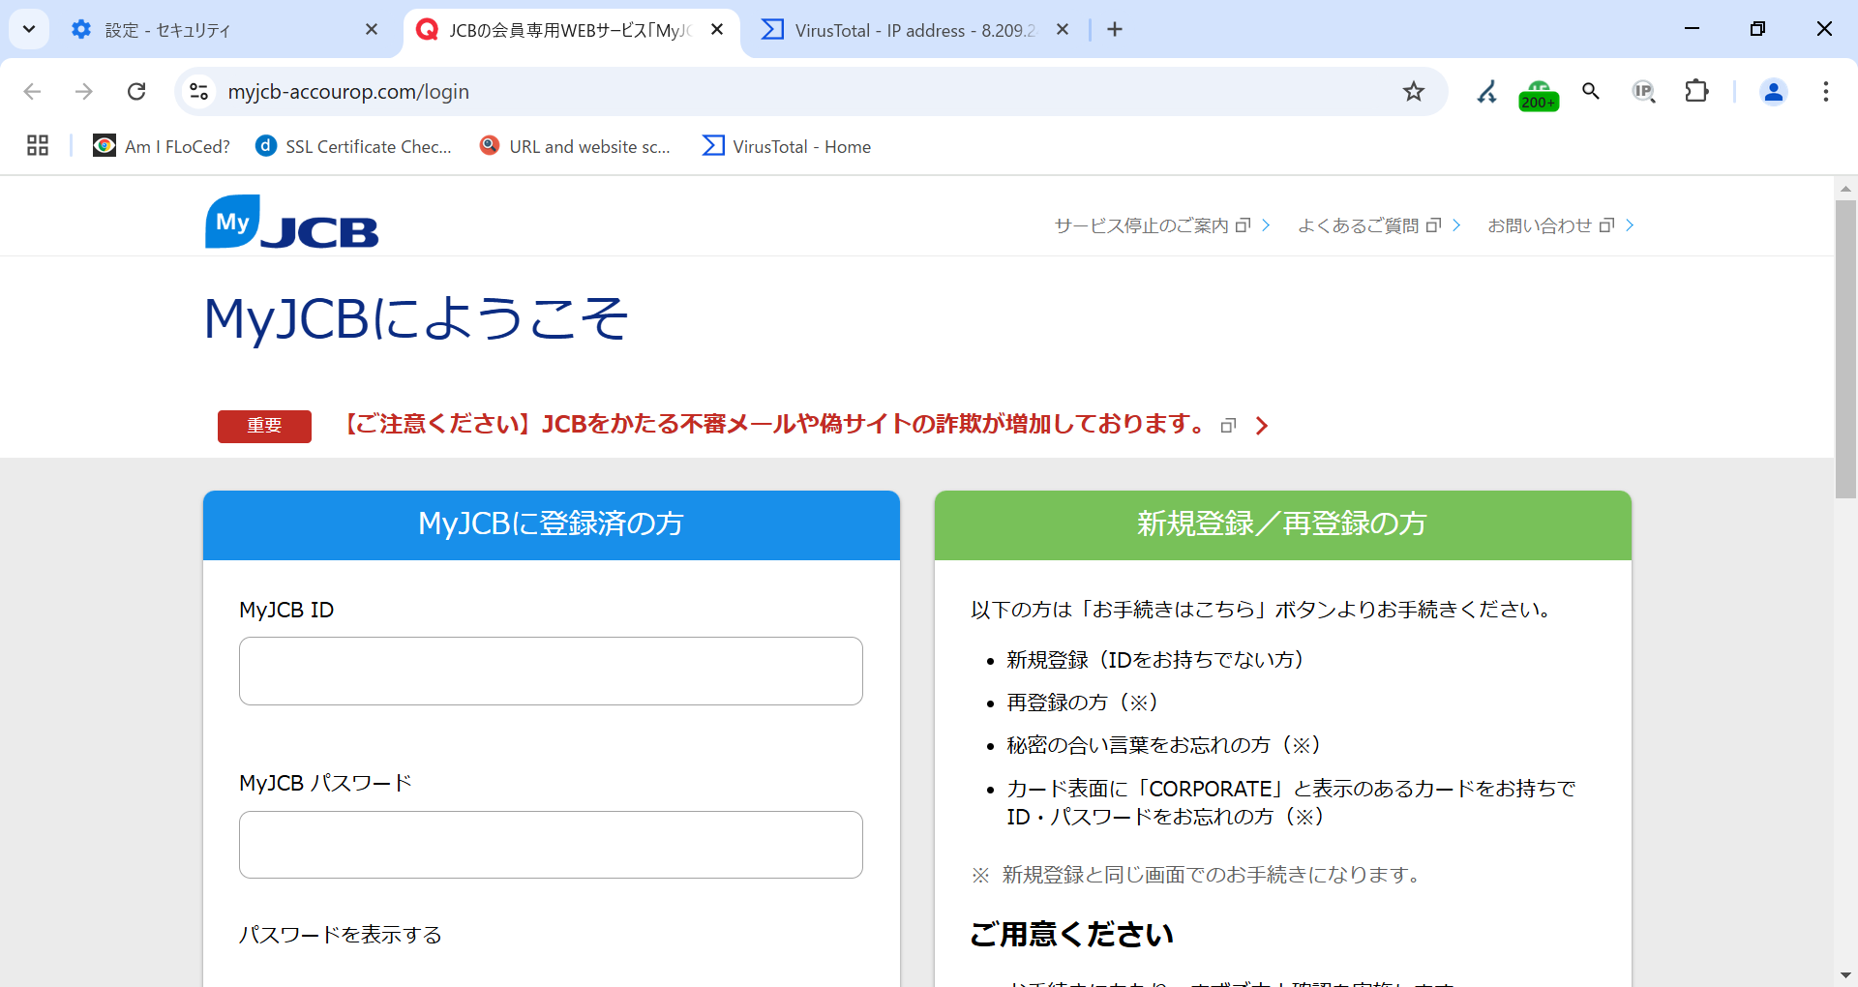Click the MyJCBにようこそ heading

(416, 319)
